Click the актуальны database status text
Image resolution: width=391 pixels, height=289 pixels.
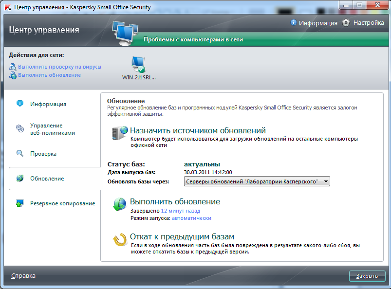coord(202,164)
